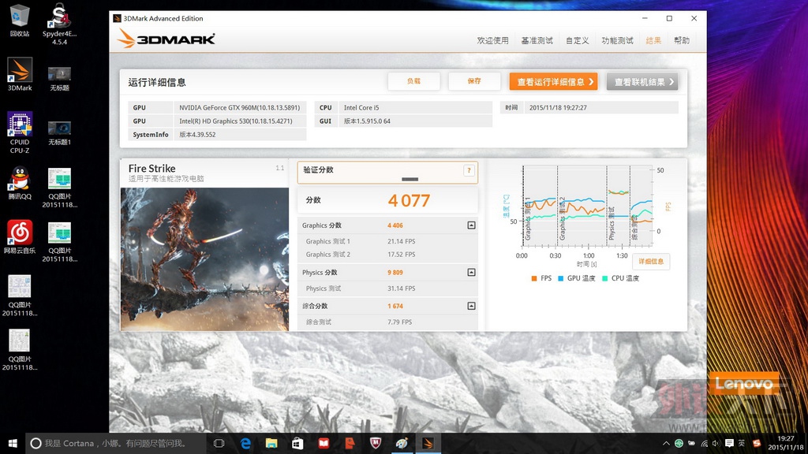Open File Explorer from the taskbar

[x=271, y=443]
